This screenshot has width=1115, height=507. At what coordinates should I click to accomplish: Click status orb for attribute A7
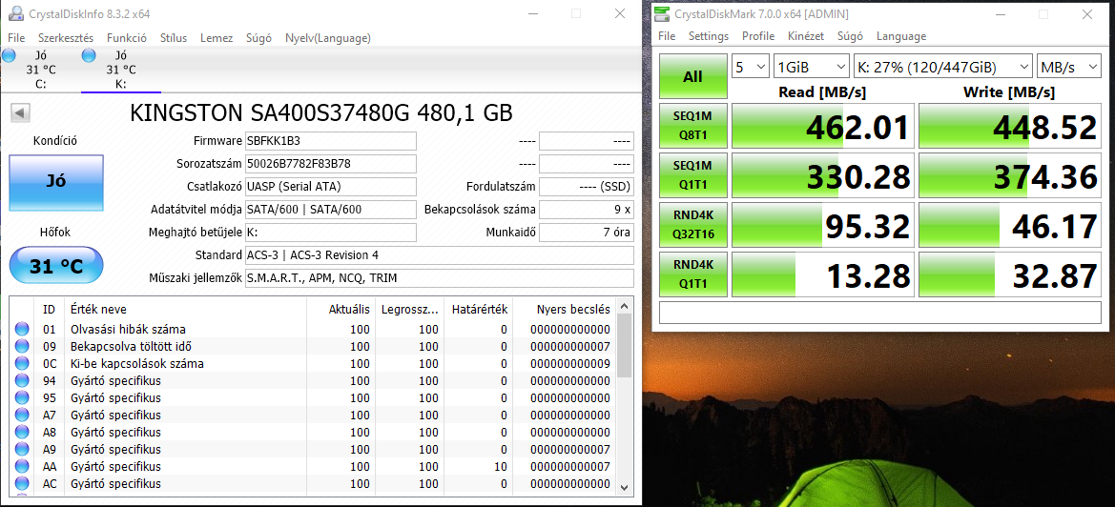(x=22, y=415)
